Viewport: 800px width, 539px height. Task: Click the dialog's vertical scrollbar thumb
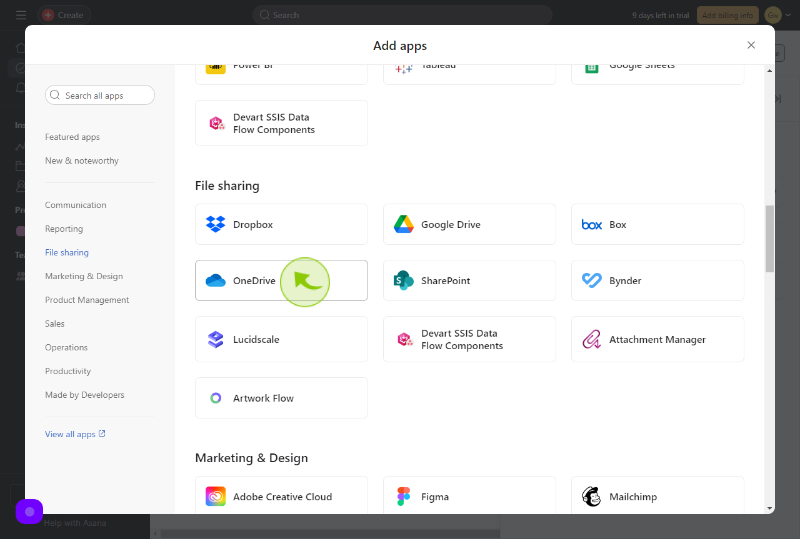click(769, 239)
